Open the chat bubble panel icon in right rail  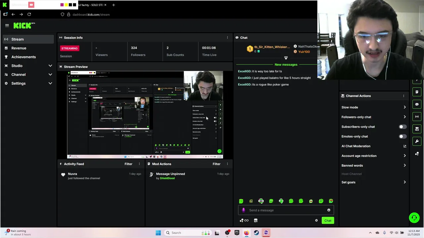pos(417,104)
